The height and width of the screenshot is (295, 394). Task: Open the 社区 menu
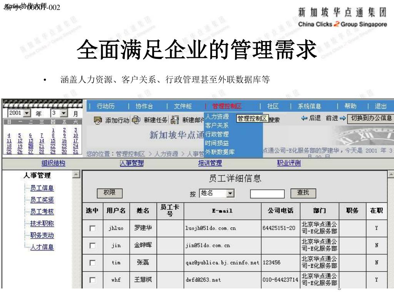pos(273,106)
